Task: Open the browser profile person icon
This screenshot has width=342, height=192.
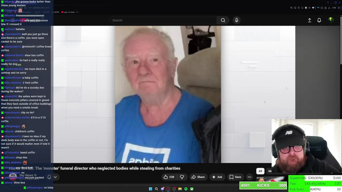Action: [x=325, y=8]
